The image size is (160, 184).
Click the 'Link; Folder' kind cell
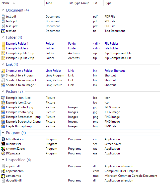click(x=53, y=71)
